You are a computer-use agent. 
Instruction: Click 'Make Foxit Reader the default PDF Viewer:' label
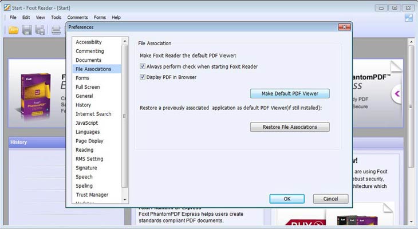188,56
